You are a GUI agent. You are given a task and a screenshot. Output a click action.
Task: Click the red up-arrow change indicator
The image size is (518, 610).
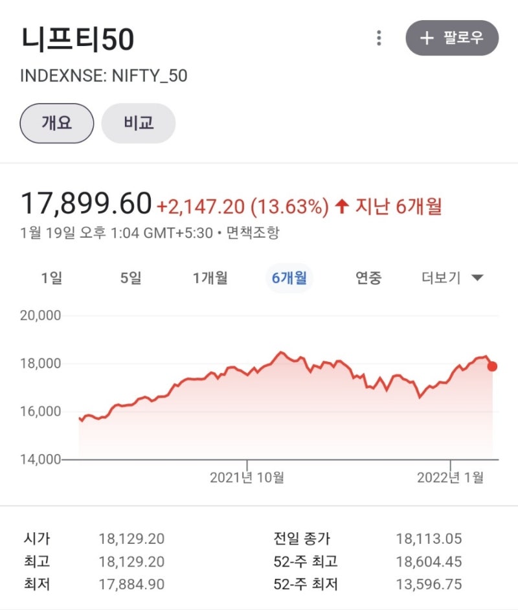[342, 206]
